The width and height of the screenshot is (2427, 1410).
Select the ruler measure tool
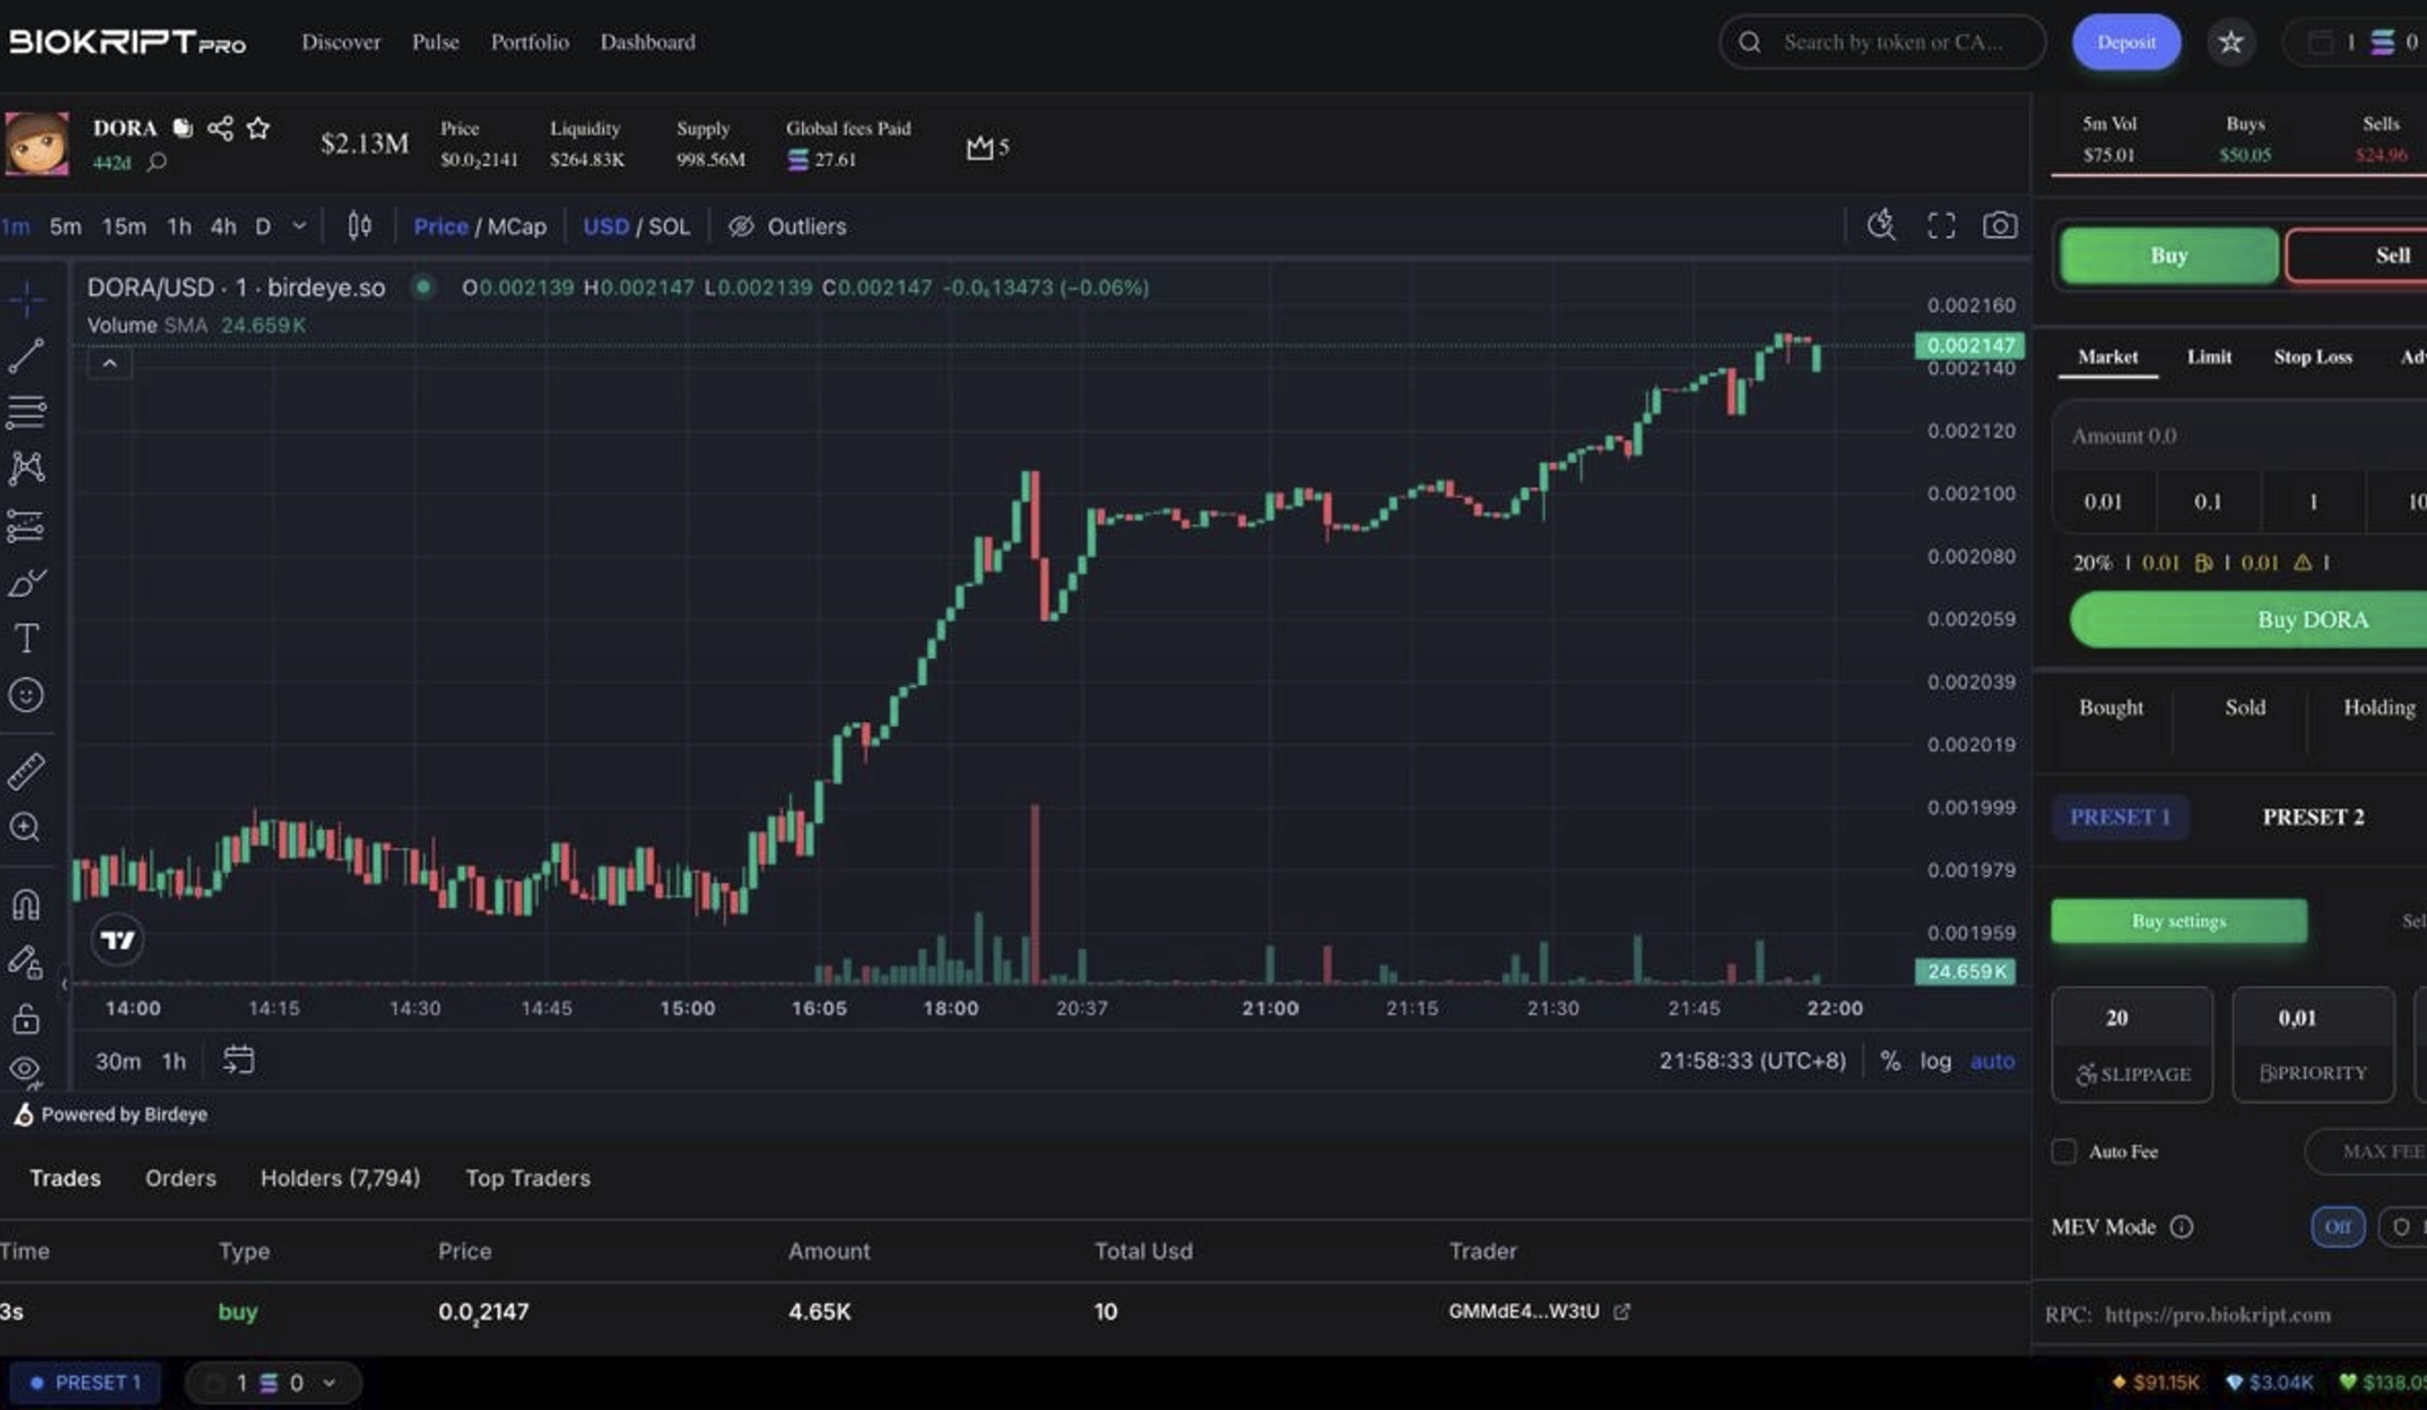coord(26,771)
